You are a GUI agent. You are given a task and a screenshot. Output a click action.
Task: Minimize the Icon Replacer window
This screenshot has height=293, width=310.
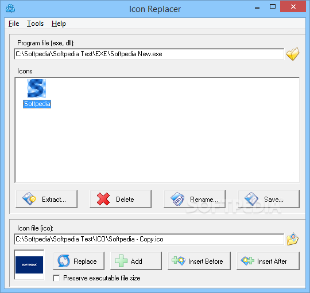tap(257, 7)
